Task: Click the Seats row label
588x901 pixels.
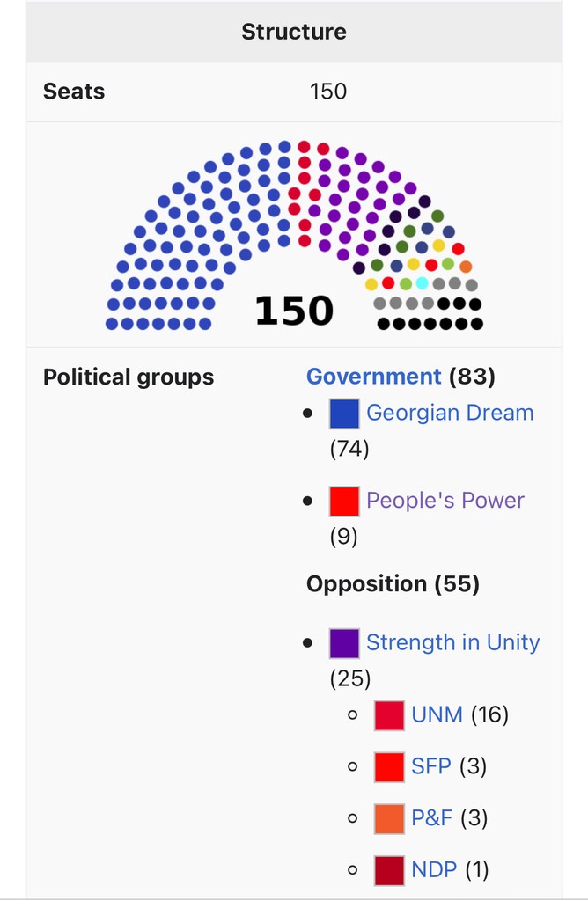Action: 74,92
